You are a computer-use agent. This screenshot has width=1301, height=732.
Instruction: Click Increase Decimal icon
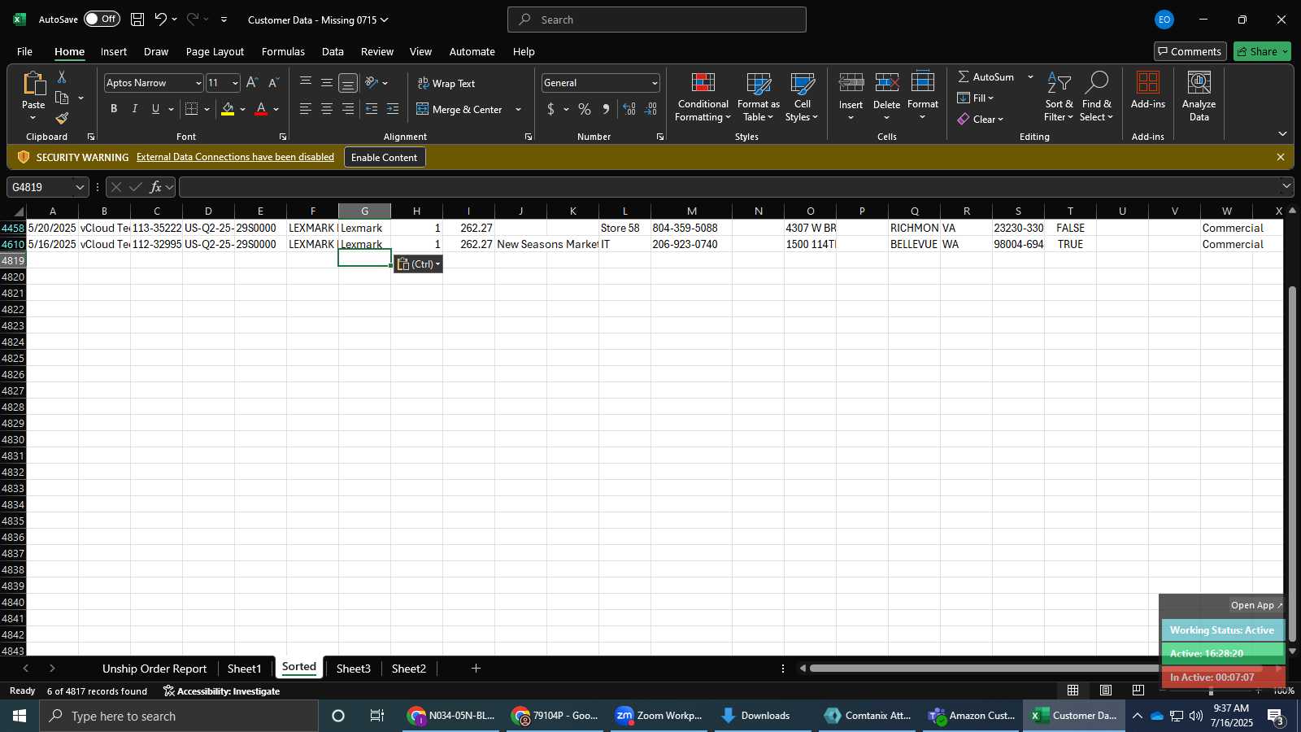tap(629, 109)
